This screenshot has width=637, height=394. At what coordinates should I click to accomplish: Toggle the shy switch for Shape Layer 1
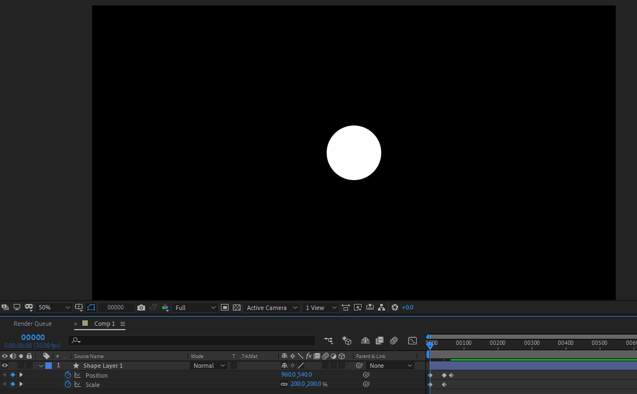point(284,366)
